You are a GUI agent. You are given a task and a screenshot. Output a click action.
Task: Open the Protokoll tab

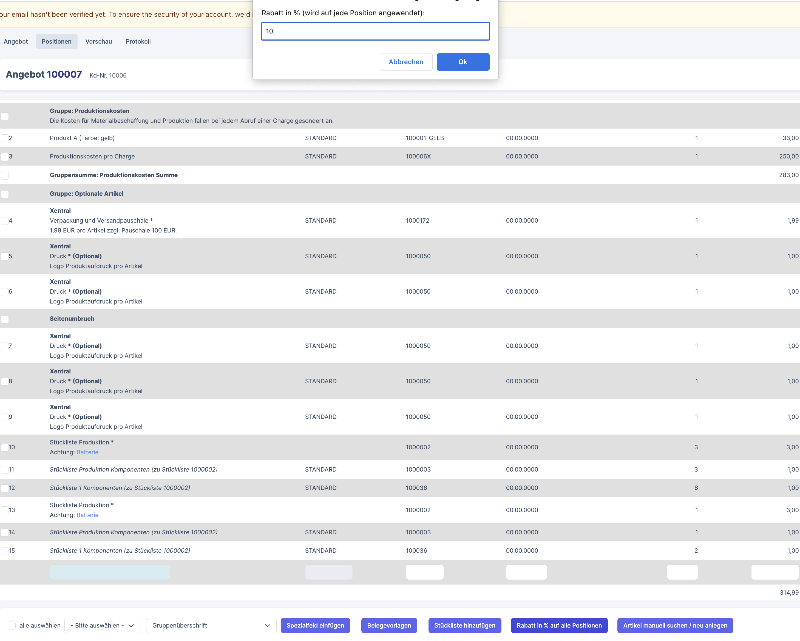tap(138, 42)
